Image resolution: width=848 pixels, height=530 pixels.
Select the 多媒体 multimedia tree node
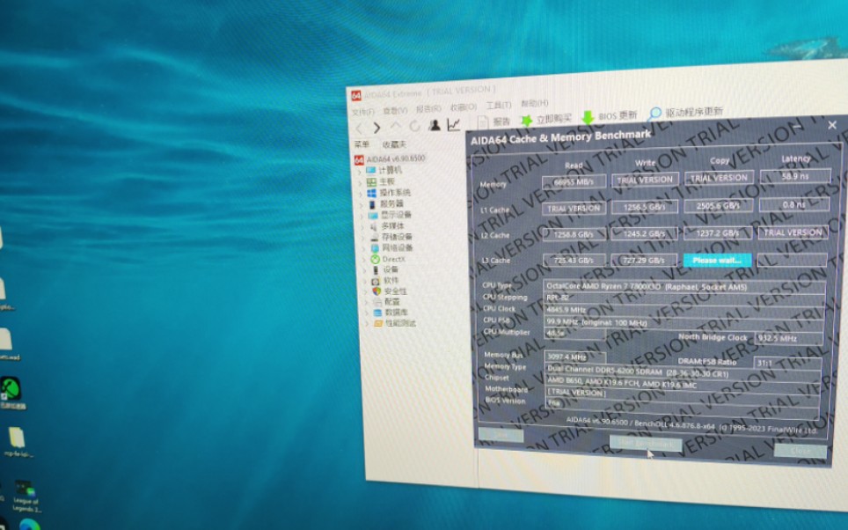[387, 225]
